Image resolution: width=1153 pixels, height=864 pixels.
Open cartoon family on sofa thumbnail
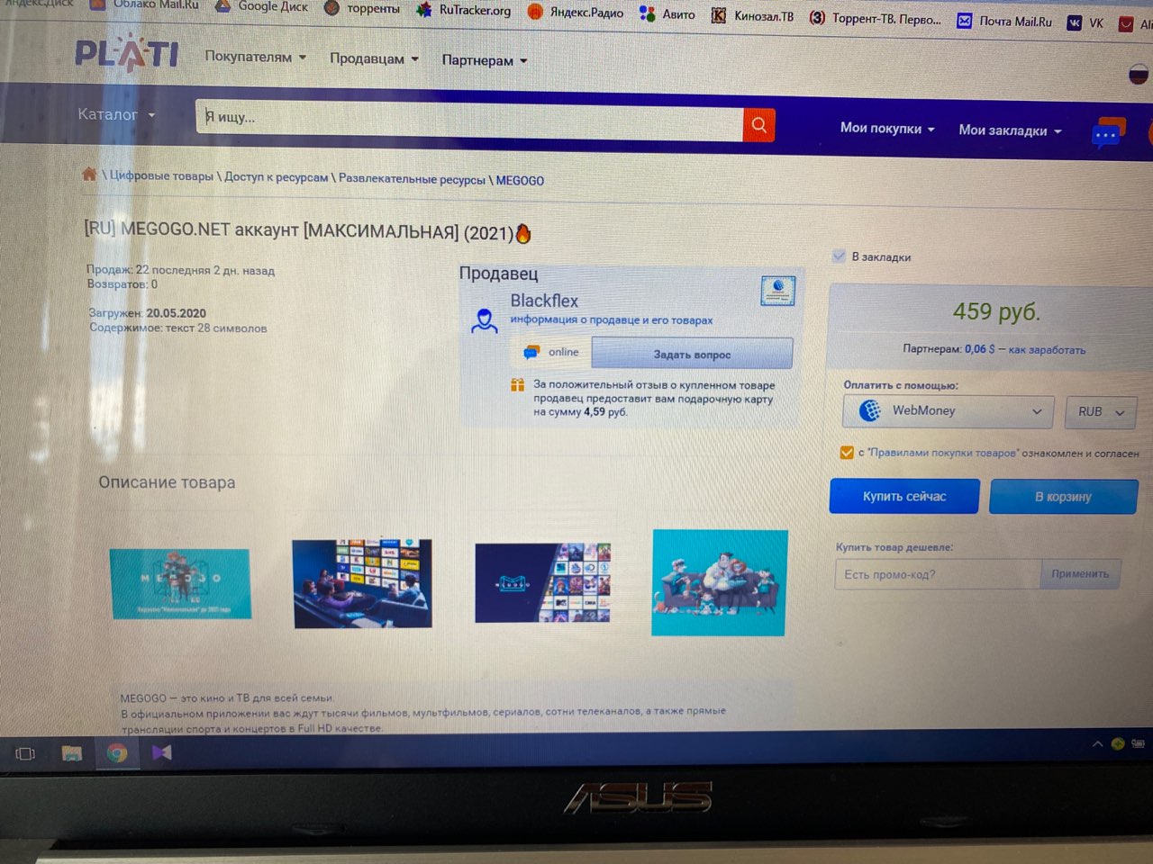pyautogui.click(x=719, y=582)
